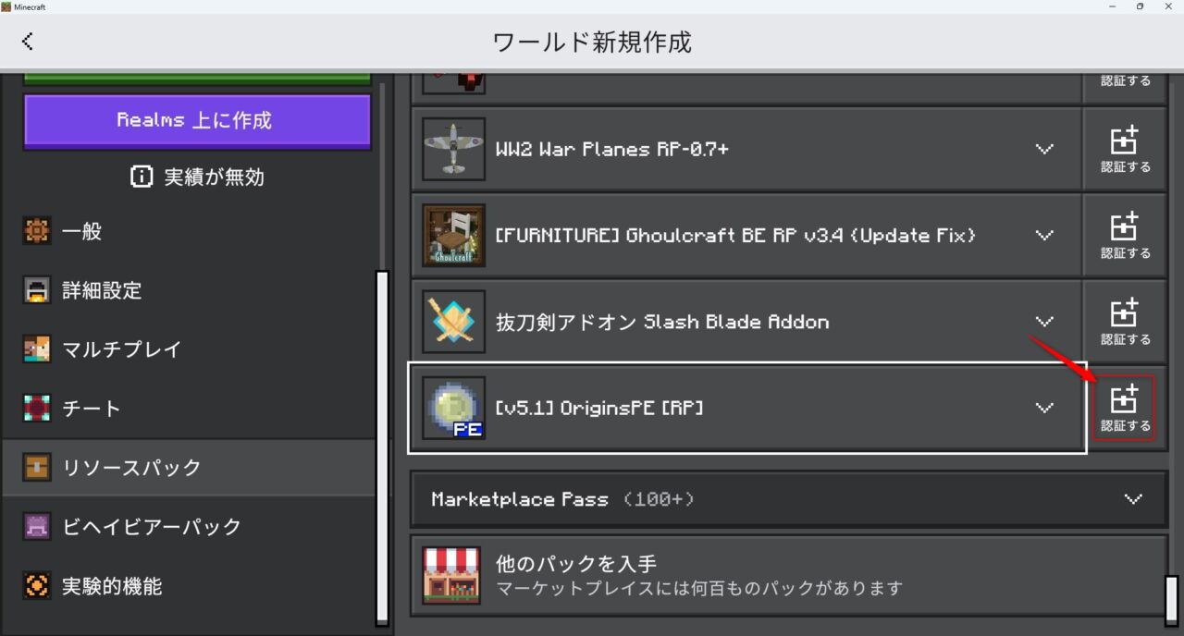Click 認証する for Slash Blade Addon
Screen dimensions: 1184x636
(1125, 321)
